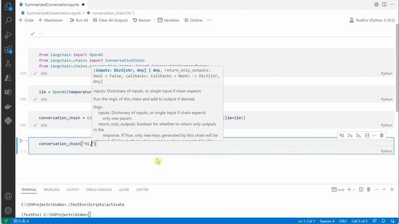Screen dimensions: 399x224
Task: Maximize the panel with the chevron up
Action: click(384, 189)
